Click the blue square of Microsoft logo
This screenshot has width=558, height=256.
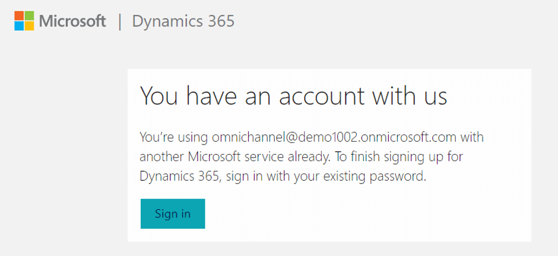pos(19,26)
